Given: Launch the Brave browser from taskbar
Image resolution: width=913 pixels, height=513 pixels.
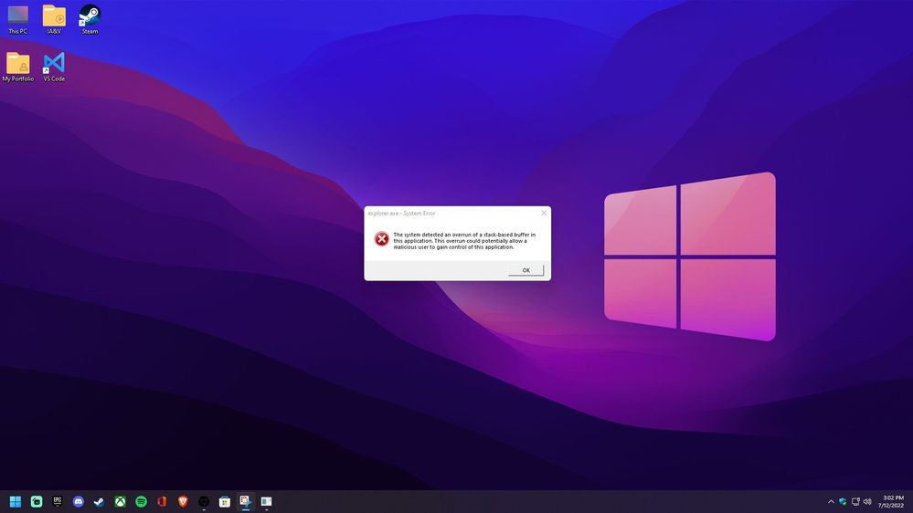Looking at the screenshot, I should tap(183, 501).
